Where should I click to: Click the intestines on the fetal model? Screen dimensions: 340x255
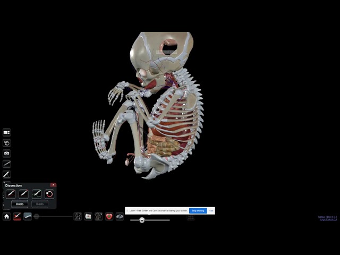click(163, 147)
